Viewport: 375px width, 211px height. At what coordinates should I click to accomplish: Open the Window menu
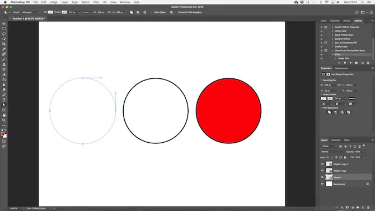point(125,2)
